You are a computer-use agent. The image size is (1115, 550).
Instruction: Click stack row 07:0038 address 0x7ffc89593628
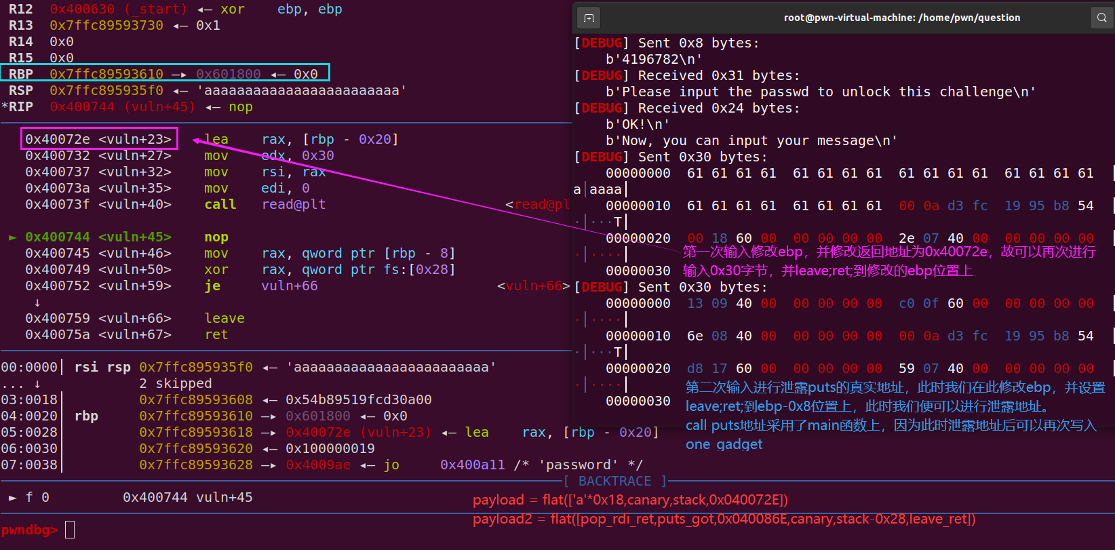click(x=196, y=465)
